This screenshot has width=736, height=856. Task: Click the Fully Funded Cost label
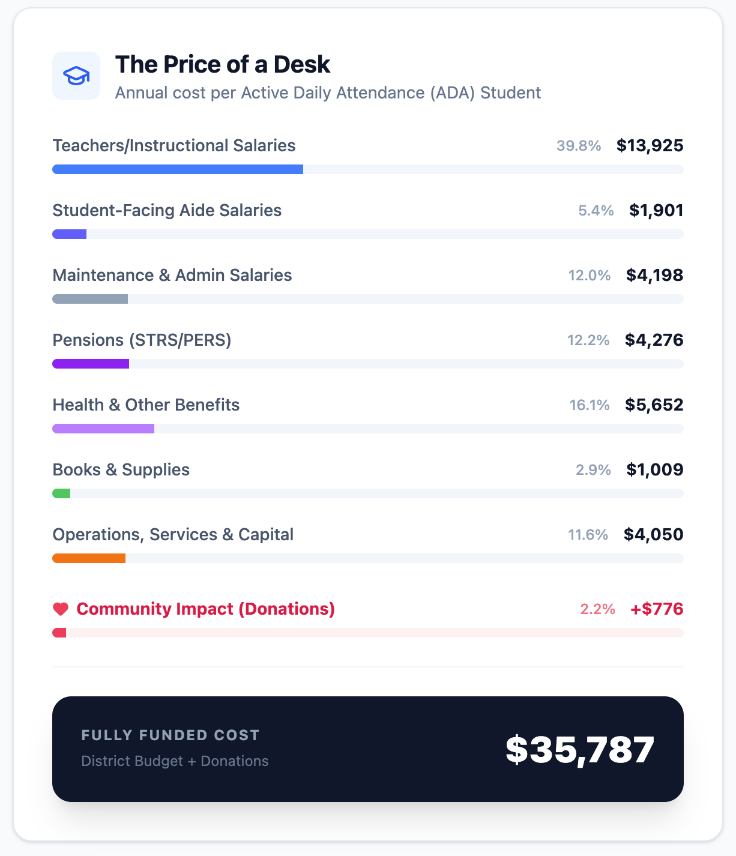click(x=170, y=735)
